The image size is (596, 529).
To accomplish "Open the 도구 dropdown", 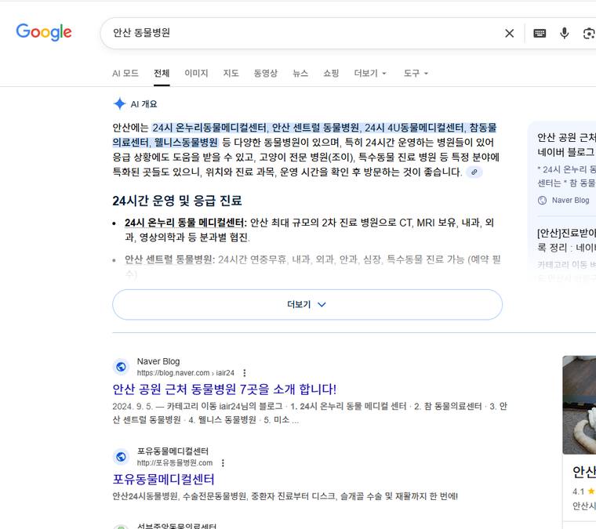I will click(x=416, y=73).
